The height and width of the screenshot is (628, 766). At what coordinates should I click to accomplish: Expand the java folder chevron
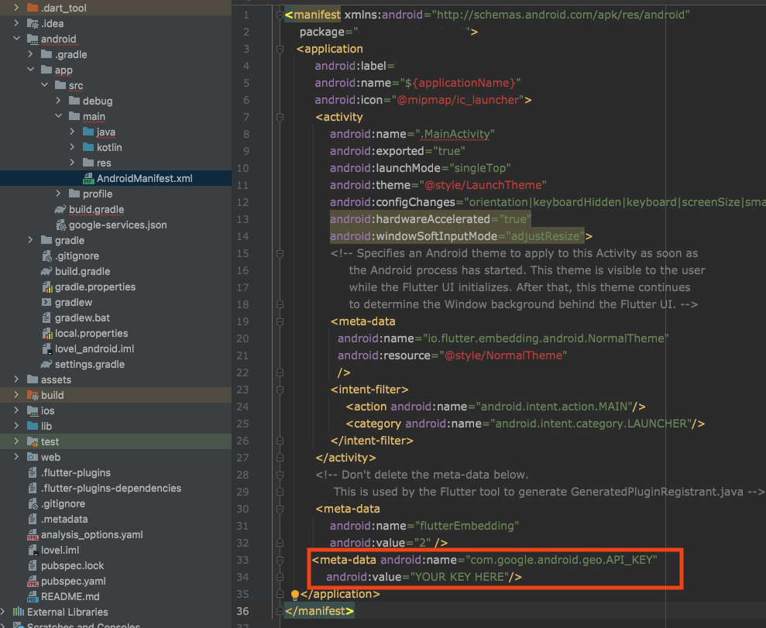point(72,132)
